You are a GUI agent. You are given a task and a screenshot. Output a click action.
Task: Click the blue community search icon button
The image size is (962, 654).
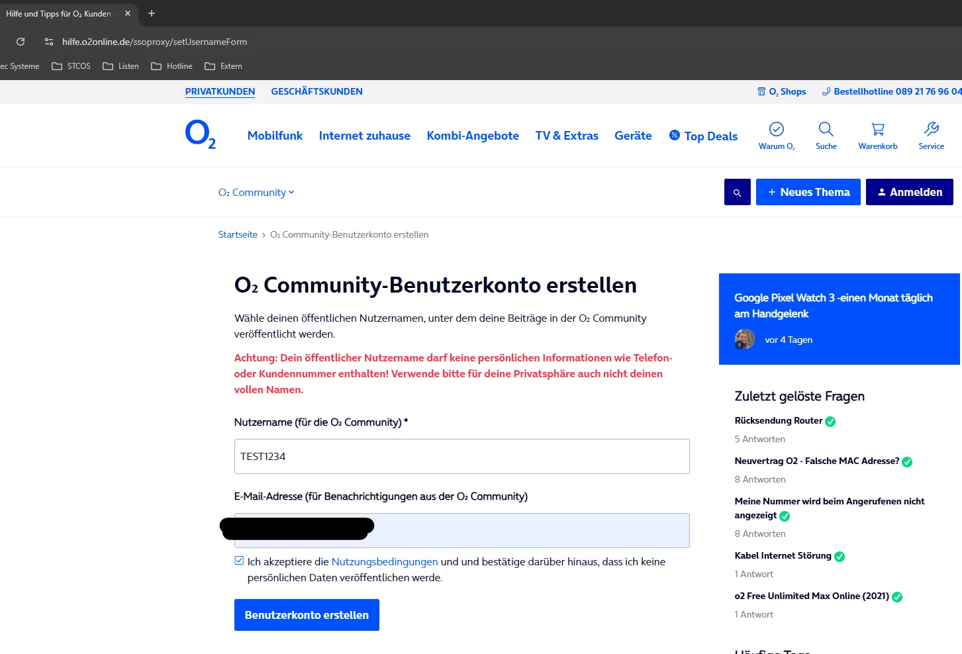coord(738,192)
